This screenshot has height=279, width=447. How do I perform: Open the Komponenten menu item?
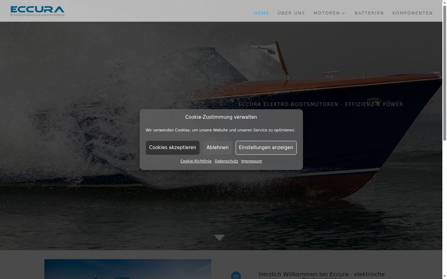[413, 13]
